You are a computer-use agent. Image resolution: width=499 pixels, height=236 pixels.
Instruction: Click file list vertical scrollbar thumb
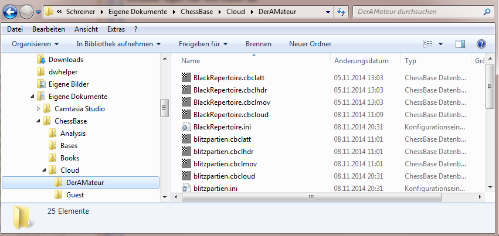[x=490, y=87]
